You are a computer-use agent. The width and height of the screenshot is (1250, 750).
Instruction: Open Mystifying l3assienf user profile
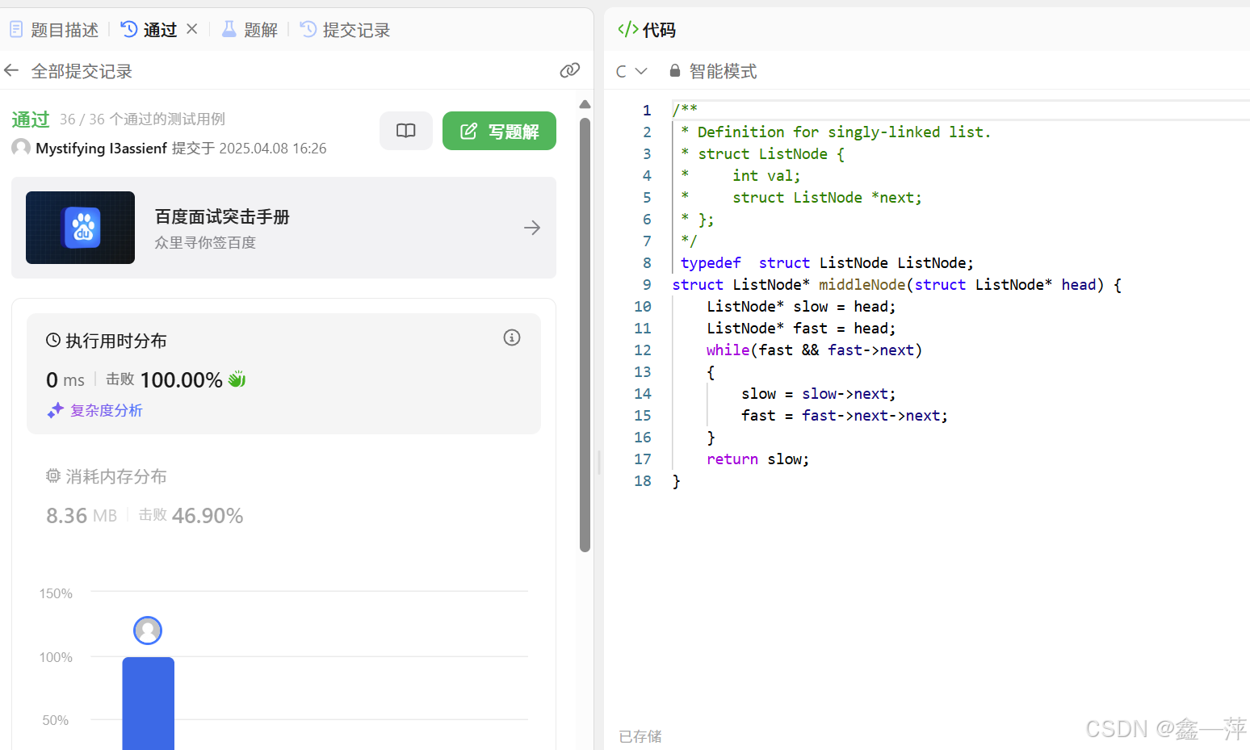(x=102, y=149)
